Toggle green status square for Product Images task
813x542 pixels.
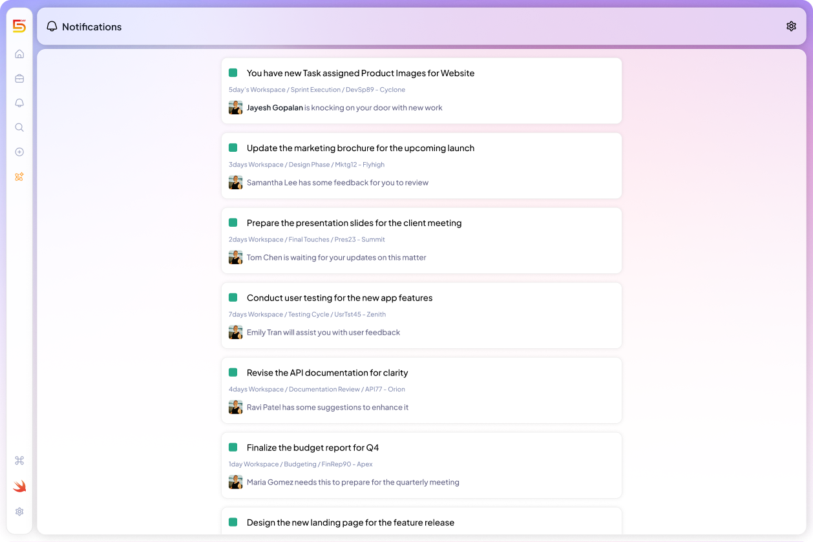233,73
